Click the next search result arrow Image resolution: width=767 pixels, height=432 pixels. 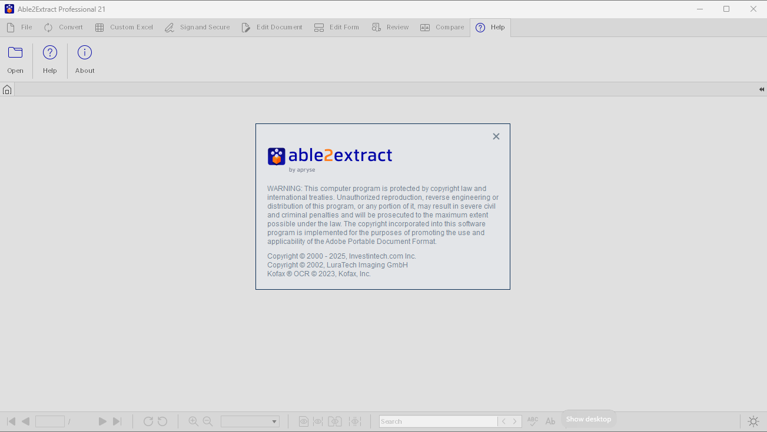[x=515, y=421]
